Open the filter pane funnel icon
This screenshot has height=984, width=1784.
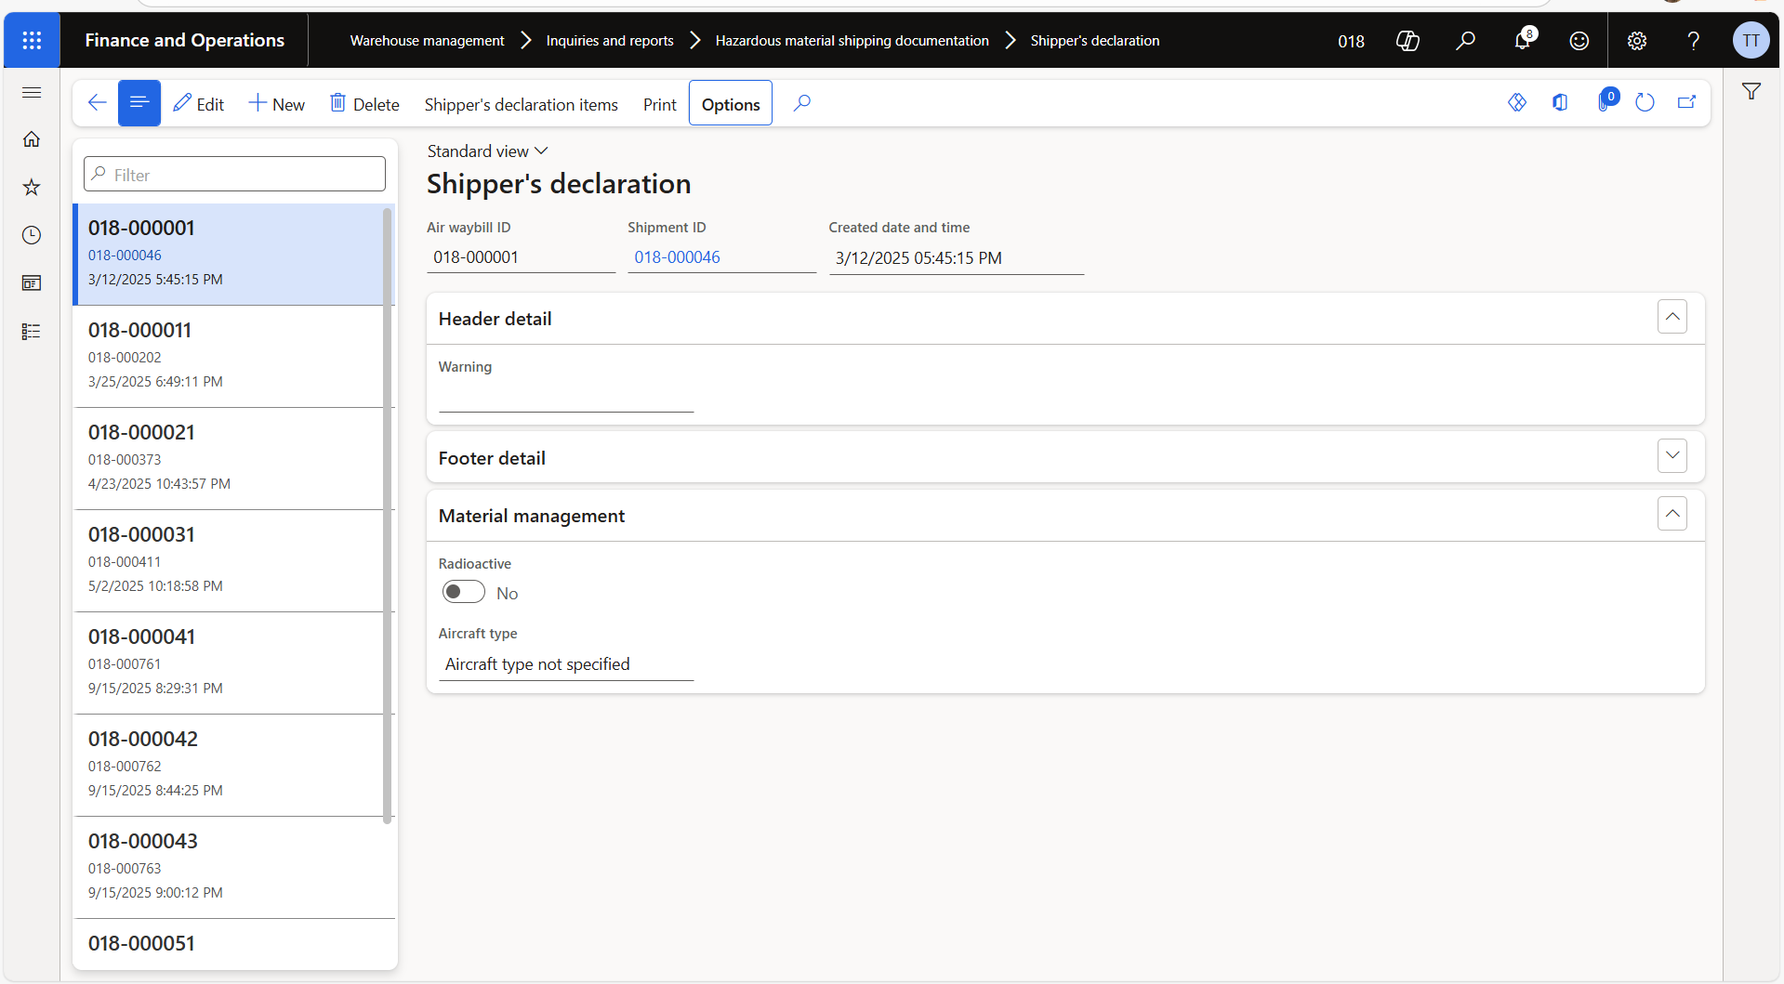point(1751,91)
